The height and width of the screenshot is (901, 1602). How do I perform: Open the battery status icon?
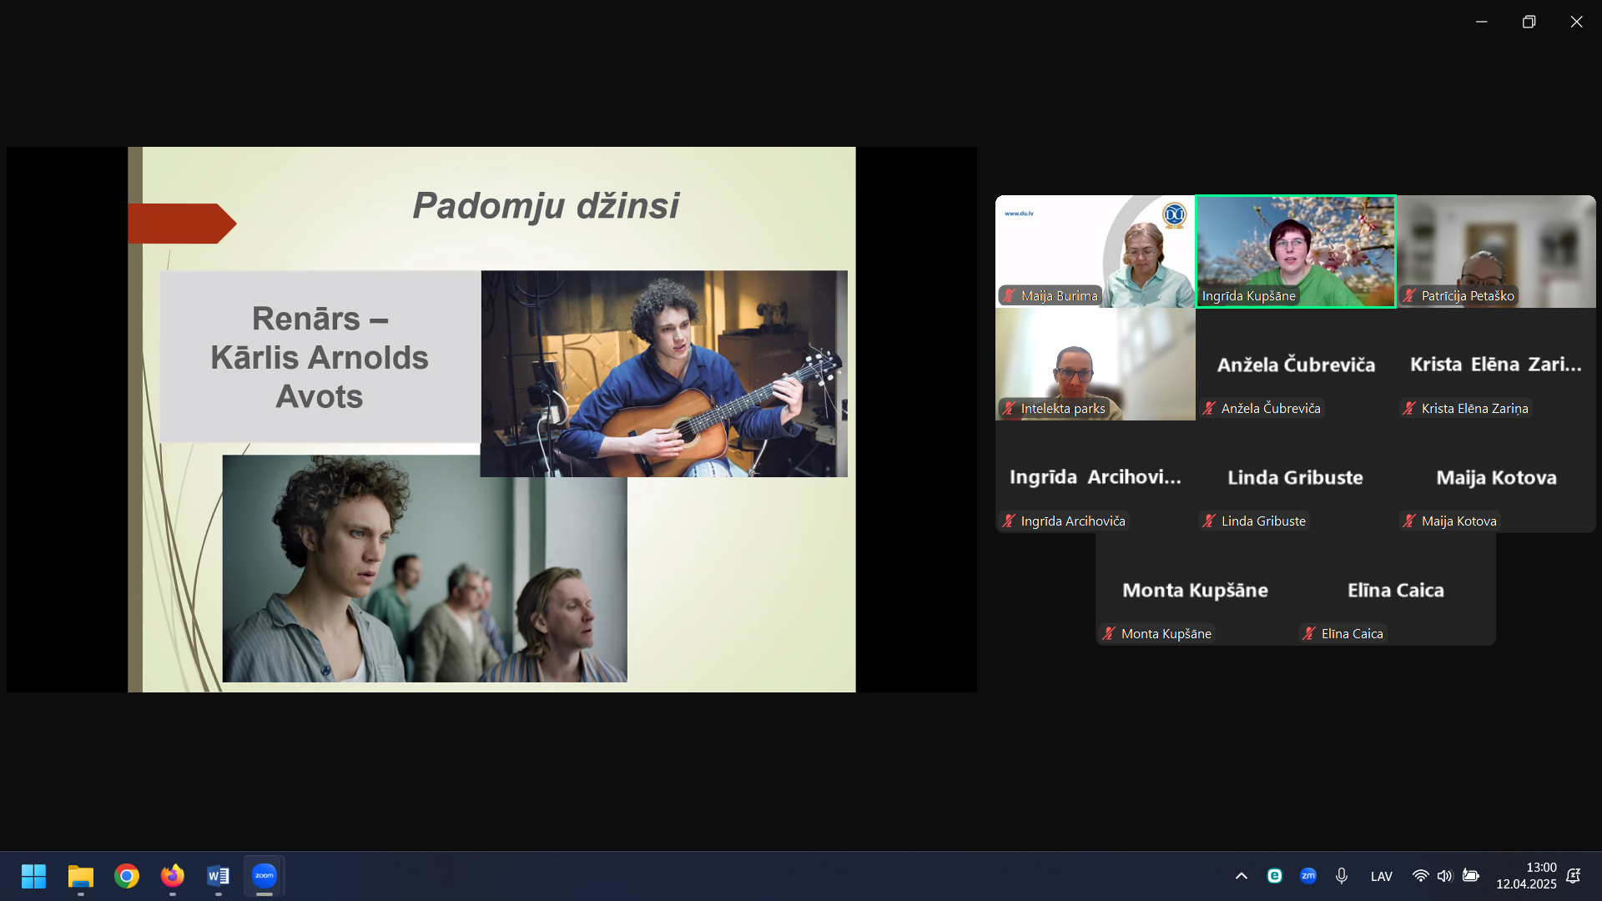click(1470, 876)
